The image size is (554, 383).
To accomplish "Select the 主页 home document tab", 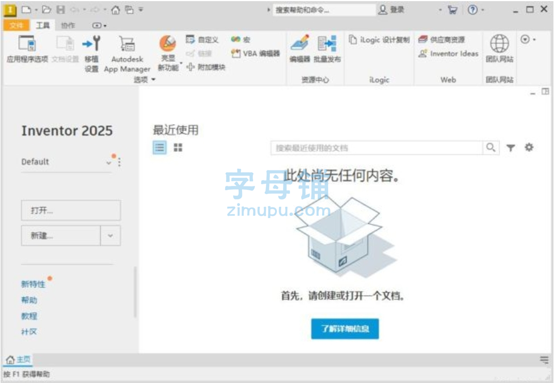I will coord(18,360).
